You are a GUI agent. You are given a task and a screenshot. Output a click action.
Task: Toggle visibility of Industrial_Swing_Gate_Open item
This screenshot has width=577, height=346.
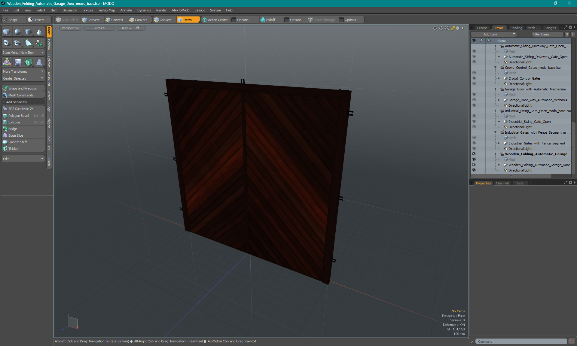(x=474, y=121)
